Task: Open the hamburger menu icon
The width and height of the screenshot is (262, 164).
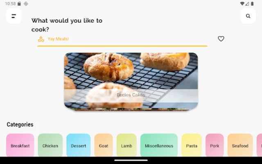Action: coord(14,16)
